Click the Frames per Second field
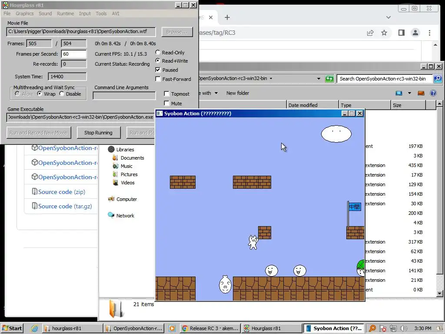Viewport: 445px width, 334px height. point(74,54)
